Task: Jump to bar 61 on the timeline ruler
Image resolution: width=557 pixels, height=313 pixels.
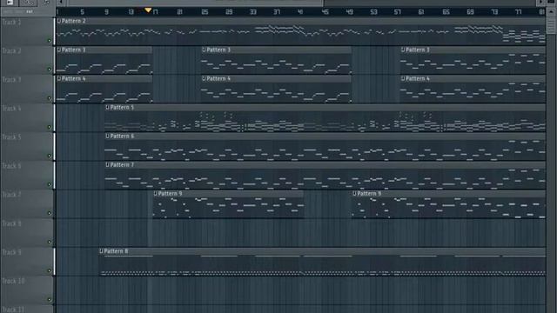Action: click(421, 12)
